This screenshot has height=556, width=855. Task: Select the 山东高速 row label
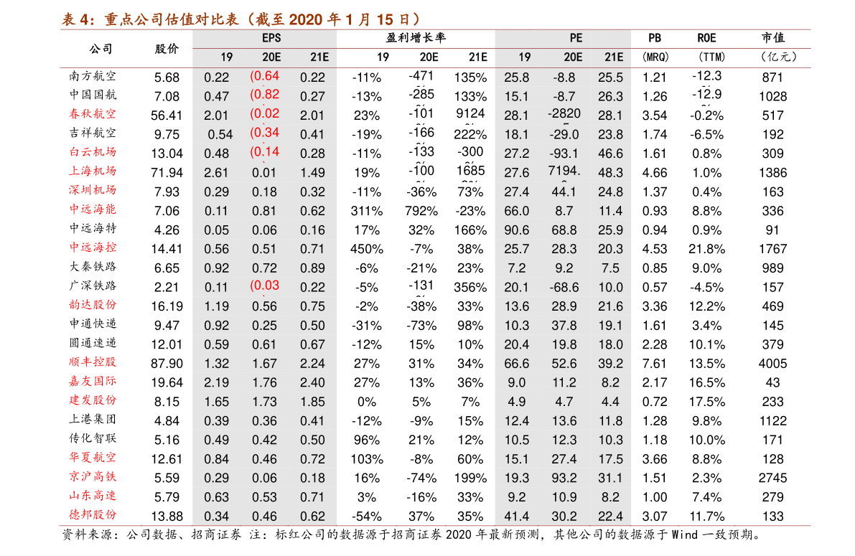tap(93, 496)
